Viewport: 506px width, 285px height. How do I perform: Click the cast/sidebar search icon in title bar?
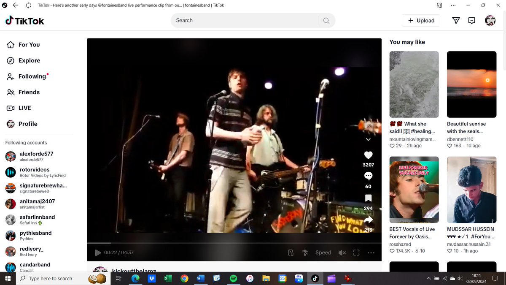(439, 5)
